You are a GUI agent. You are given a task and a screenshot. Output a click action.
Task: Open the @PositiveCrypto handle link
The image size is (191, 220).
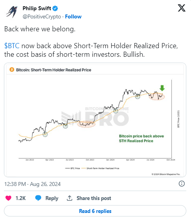click(42, 16)
